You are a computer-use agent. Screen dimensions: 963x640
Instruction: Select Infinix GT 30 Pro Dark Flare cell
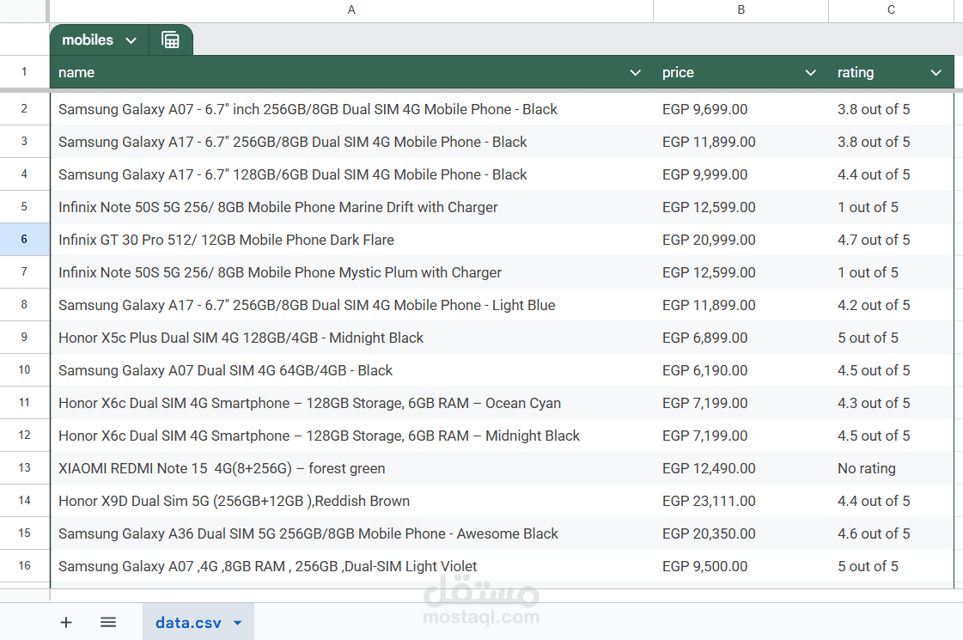coord(351,239)
